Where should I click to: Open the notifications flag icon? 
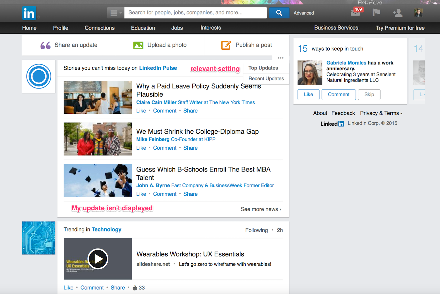point(376,13)
